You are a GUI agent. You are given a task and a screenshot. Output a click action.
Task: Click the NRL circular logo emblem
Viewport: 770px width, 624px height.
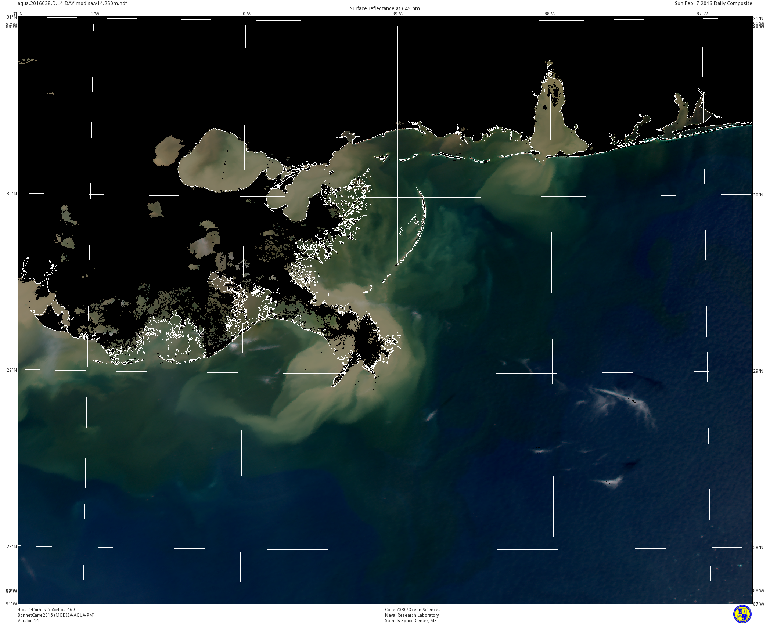coord(742,614)
